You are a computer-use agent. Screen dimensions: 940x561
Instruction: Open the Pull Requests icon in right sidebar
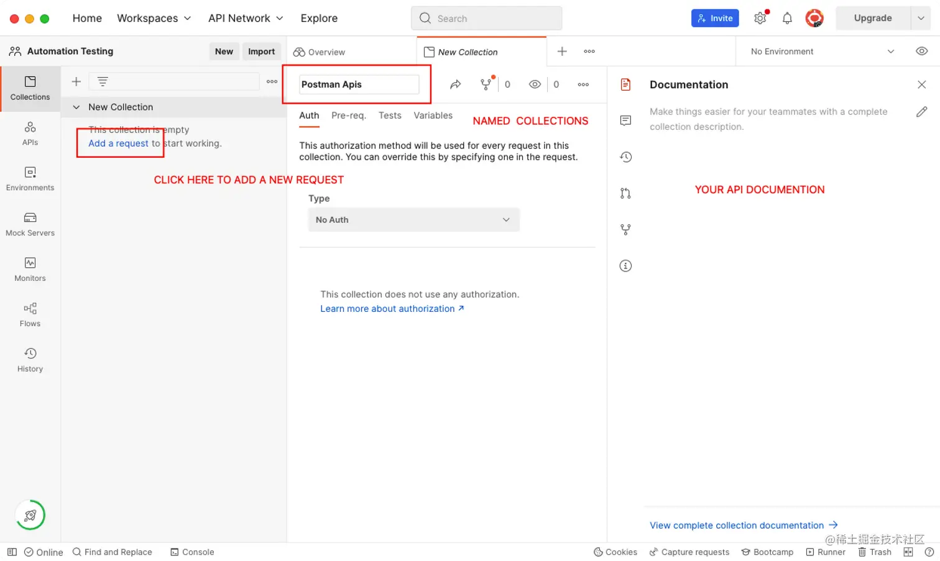(626, 193)
